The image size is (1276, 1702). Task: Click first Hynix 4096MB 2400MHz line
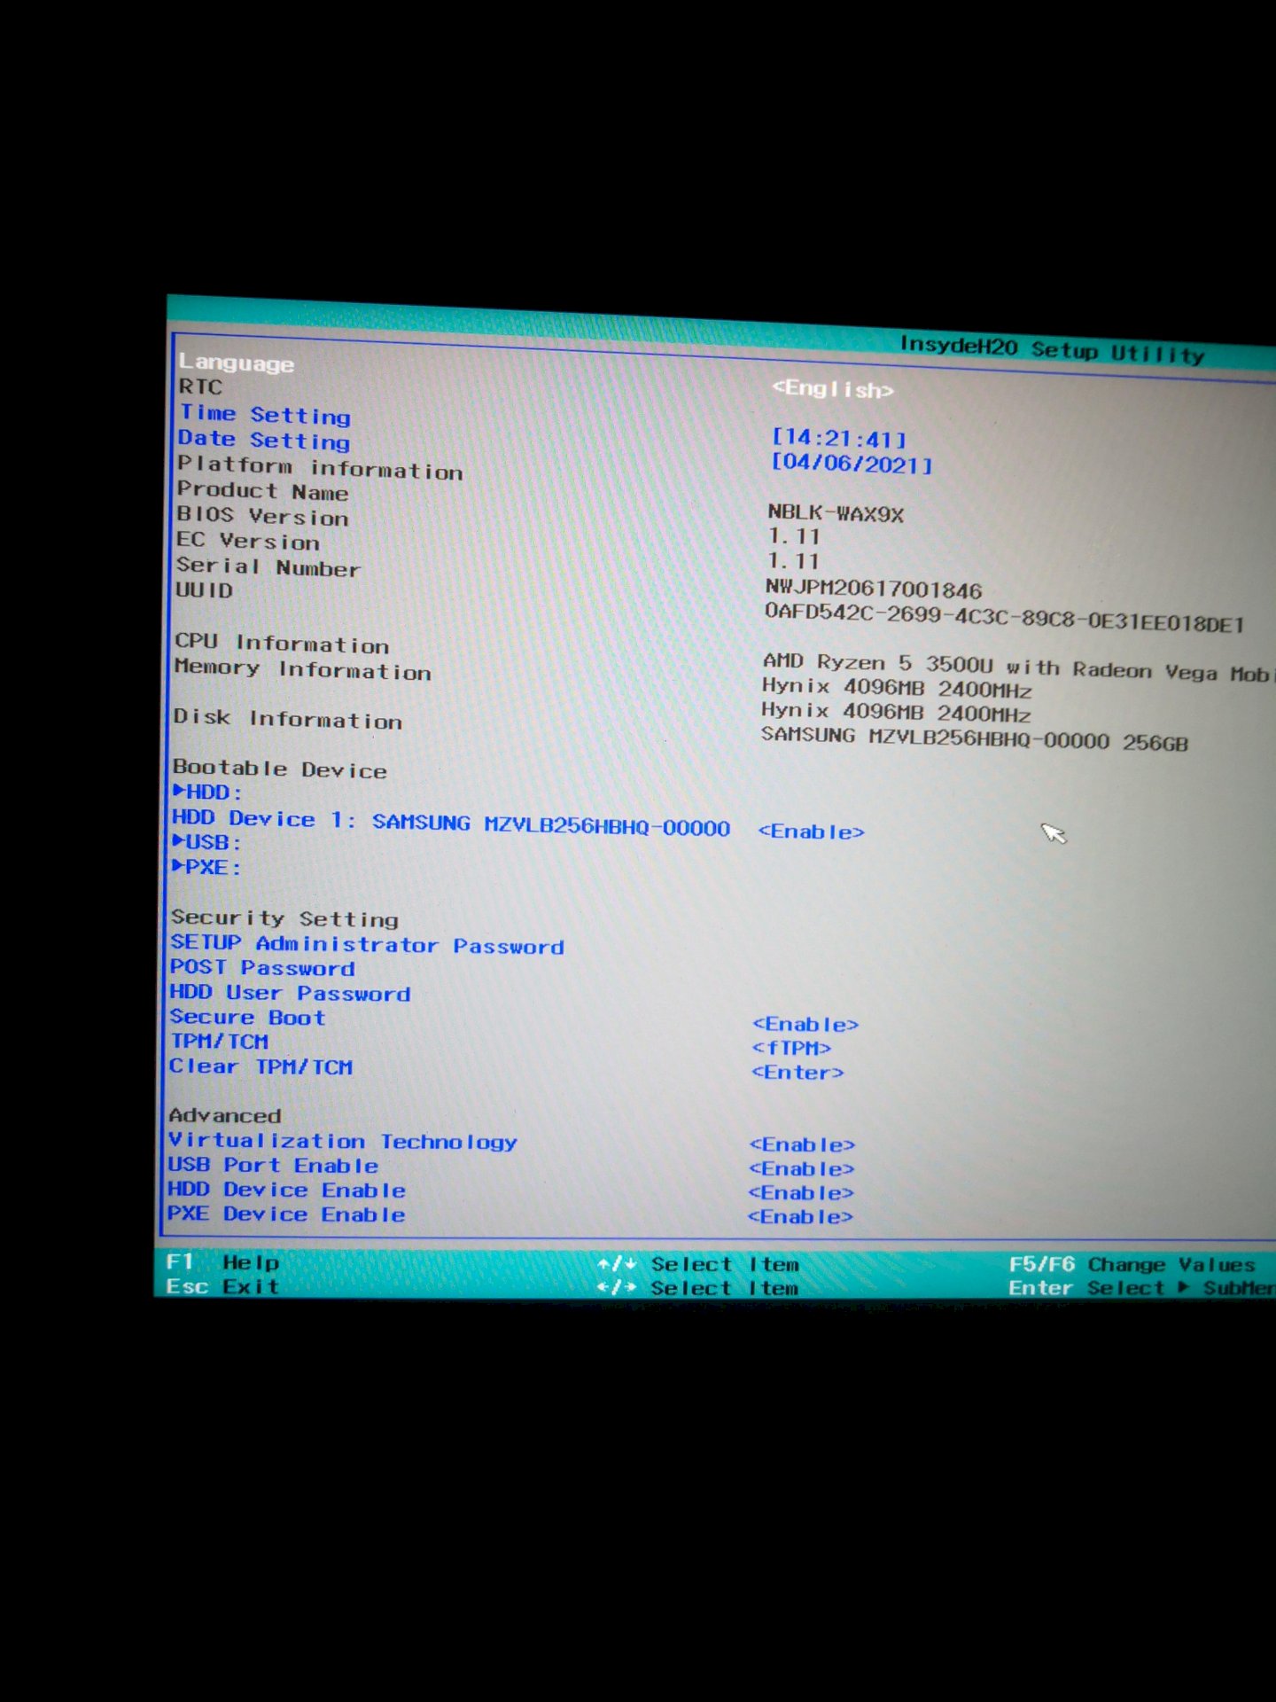pos(896,687)
